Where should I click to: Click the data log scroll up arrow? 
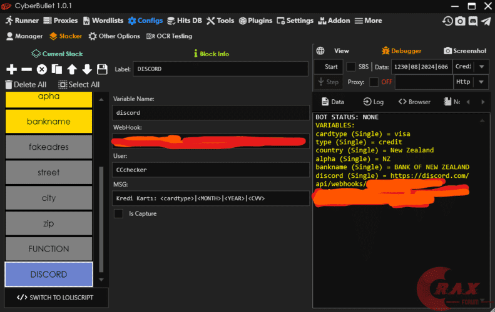pos(482,120)
